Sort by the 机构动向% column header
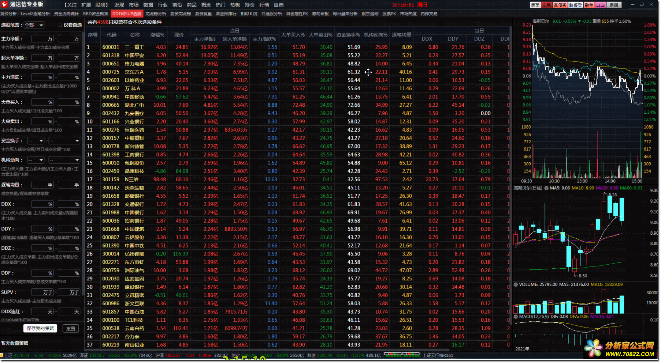661x363 pixels. (376, 35)
